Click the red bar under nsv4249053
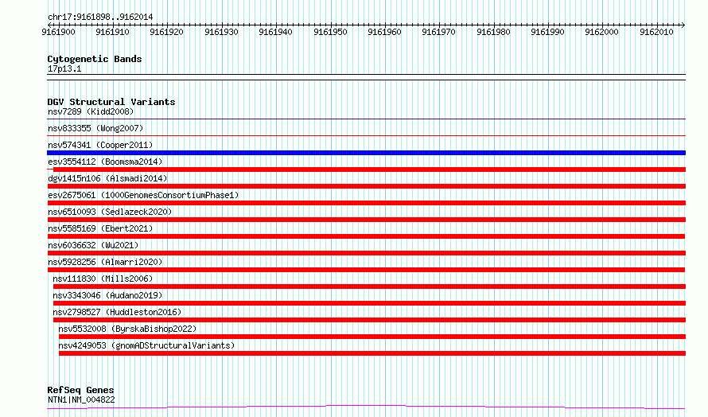 click(x=372, y=353)
